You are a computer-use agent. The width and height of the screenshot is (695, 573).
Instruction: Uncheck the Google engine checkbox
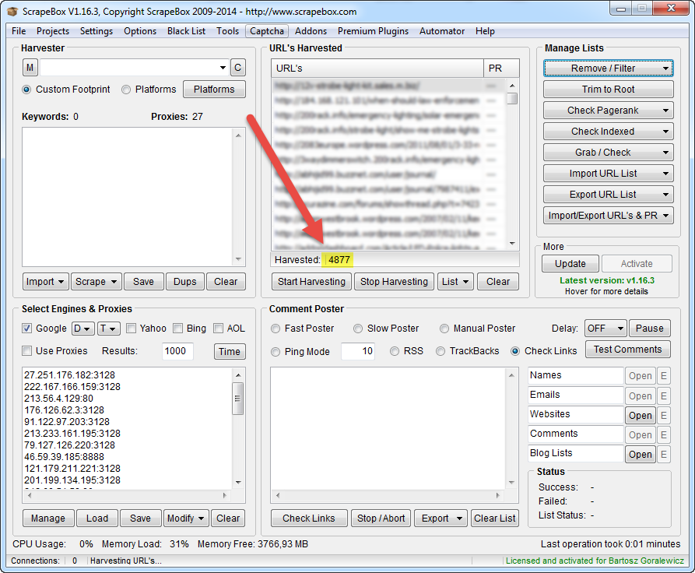(26, 329)
